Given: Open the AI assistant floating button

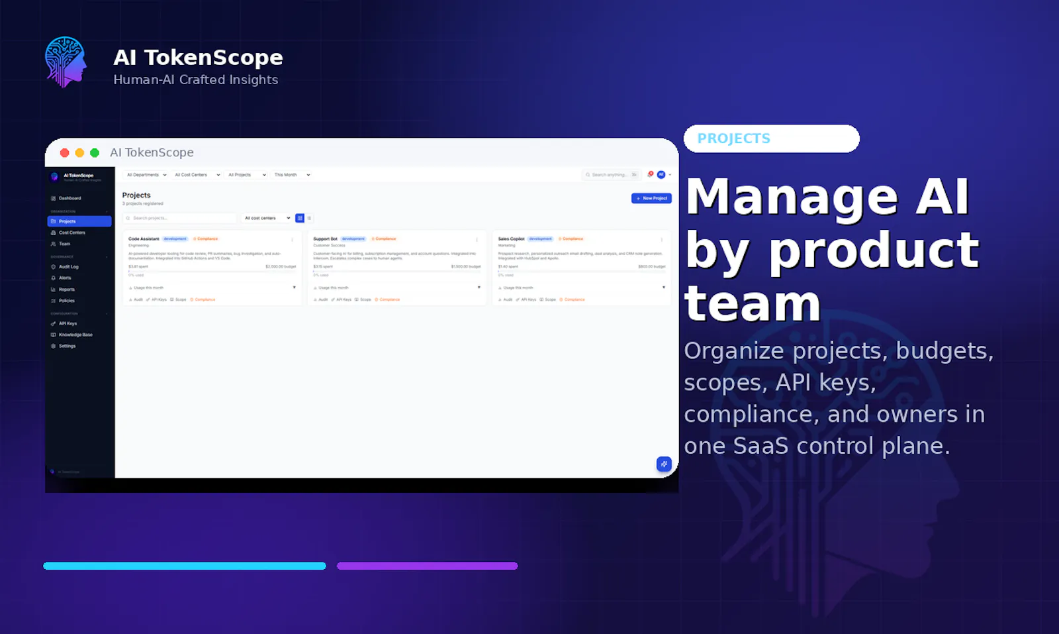Looking at the screenshot, I should coord(664,464).
